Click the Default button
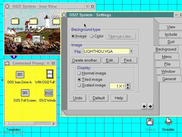 coord(99,98)
